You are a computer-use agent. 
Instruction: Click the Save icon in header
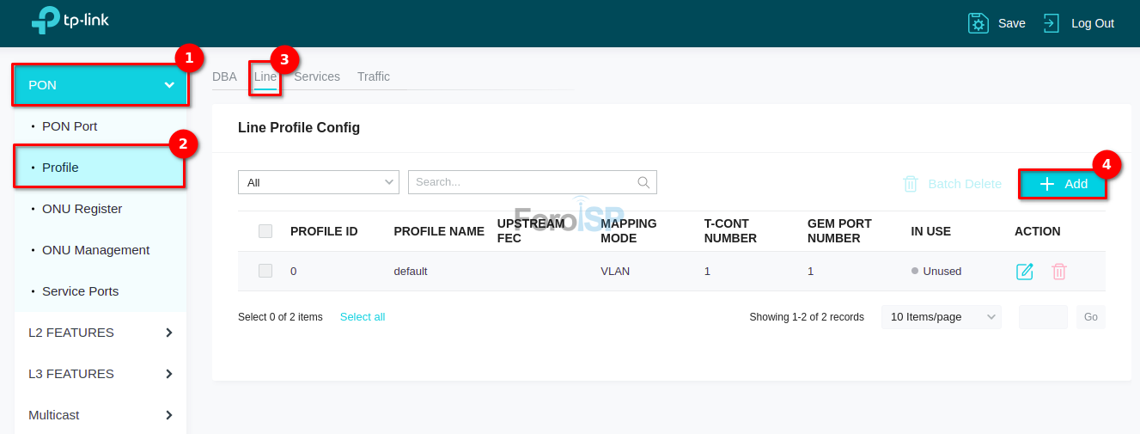click(x=978, y=23)
